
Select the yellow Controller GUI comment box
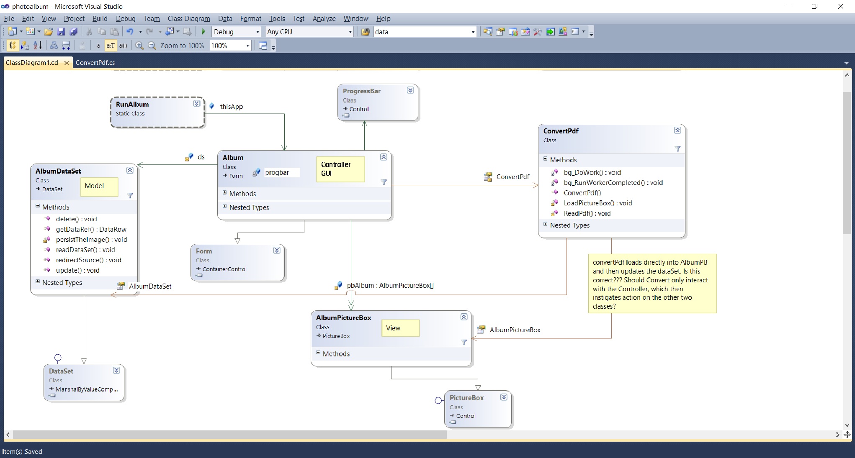click(x=340, y=169)
